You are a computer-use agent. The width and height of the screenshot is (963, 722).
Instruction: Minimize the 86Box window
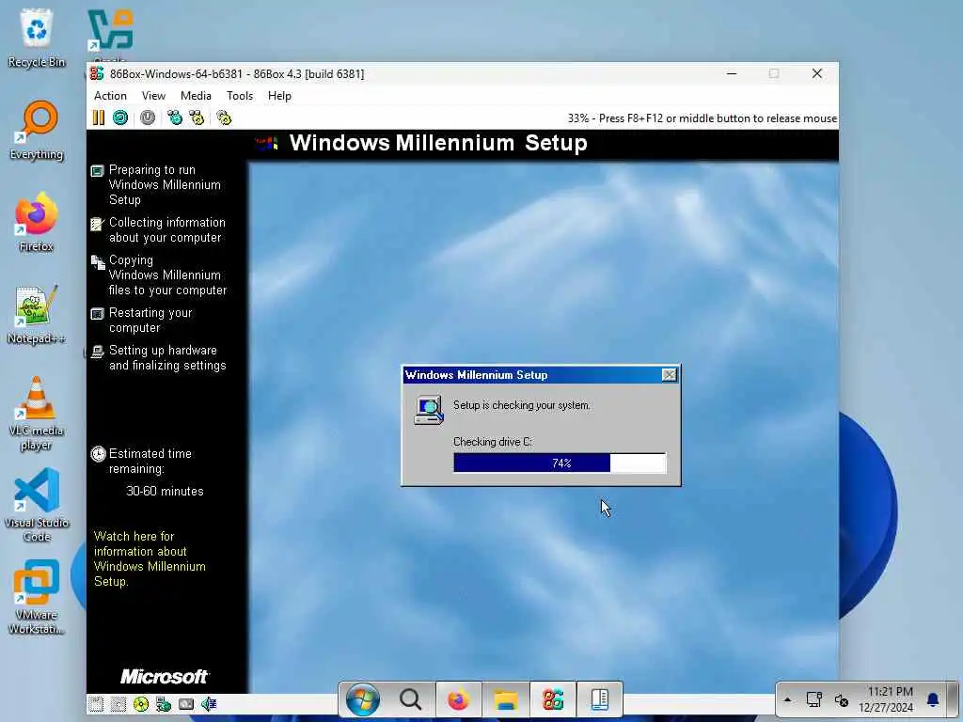[x=732, y=73]
